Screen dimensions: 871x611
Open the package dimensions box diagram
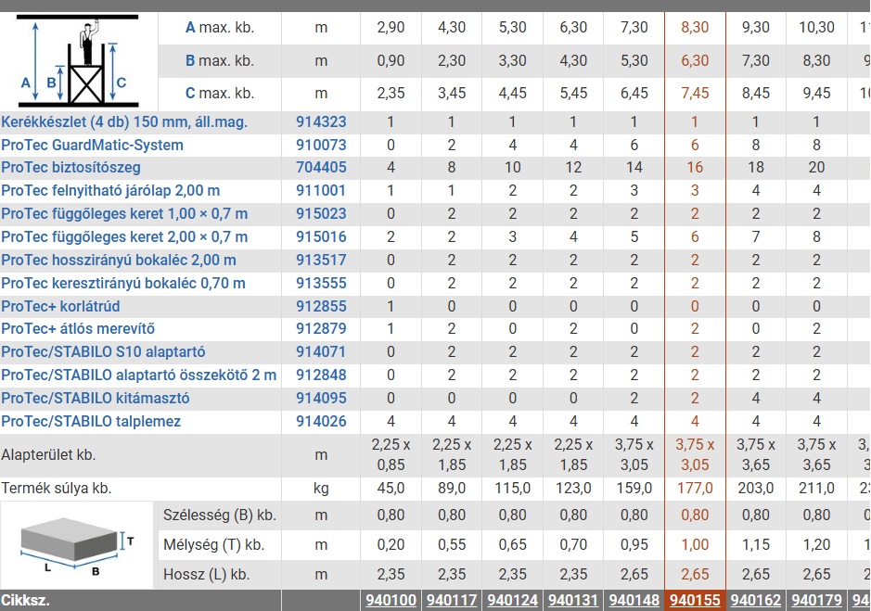pyautogui.click(x=77, y=545)
